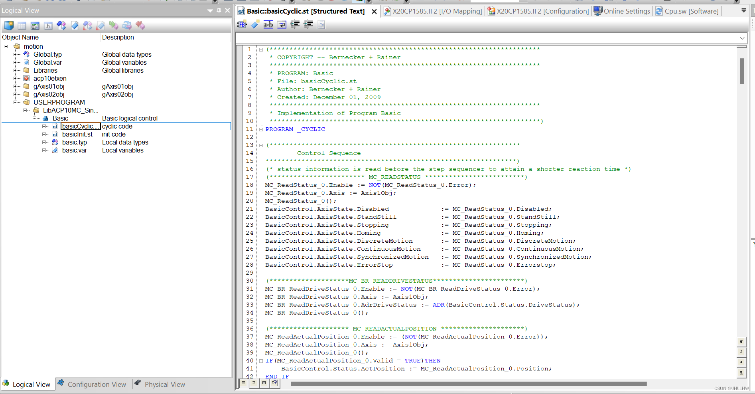Expand the Libraries folder node
The width and height of the screenshot is (755, 394).
(16, 70)
